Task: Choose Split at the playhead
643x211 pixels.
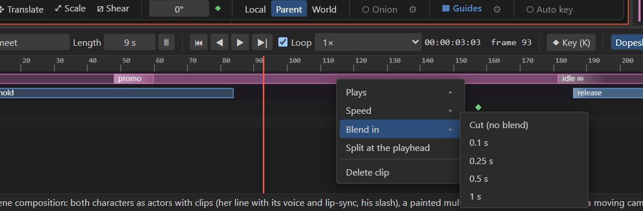Action: point(400,148)
